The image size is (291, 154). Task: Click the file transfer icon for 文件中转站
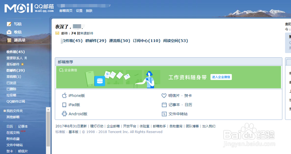[164, 114]
